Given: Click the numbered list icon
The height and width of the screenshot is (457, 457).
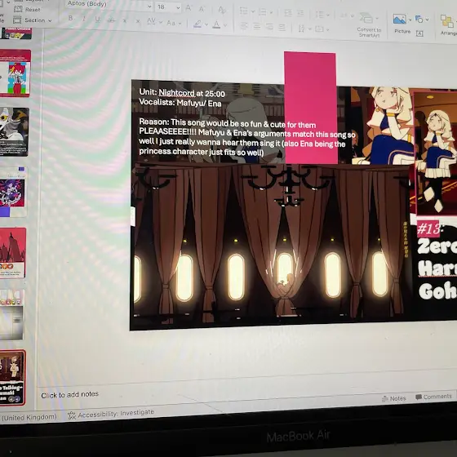Looking at the screenshot, I should click(262, 12).
